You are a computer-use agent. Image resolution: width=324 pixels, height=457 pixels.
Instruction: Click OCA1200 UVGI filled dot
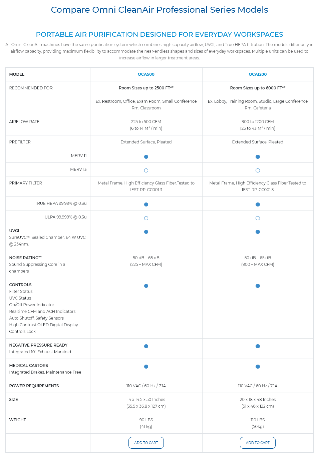[258, 232]
